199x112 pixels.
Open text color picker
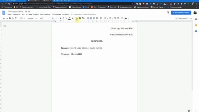pyautogui.click(x=69, y=18)
